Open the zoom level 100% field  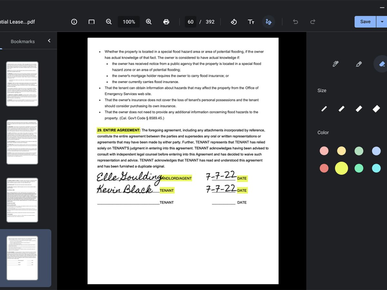[129, 22]
